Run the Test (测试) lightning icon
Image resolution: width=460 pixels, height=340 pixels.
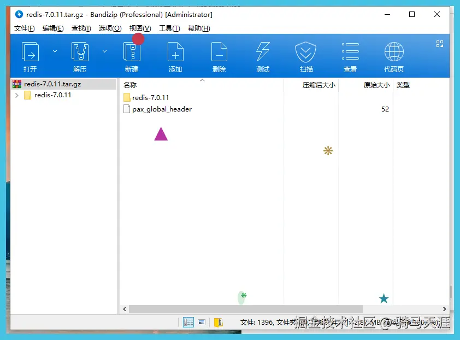pos(263,52)
